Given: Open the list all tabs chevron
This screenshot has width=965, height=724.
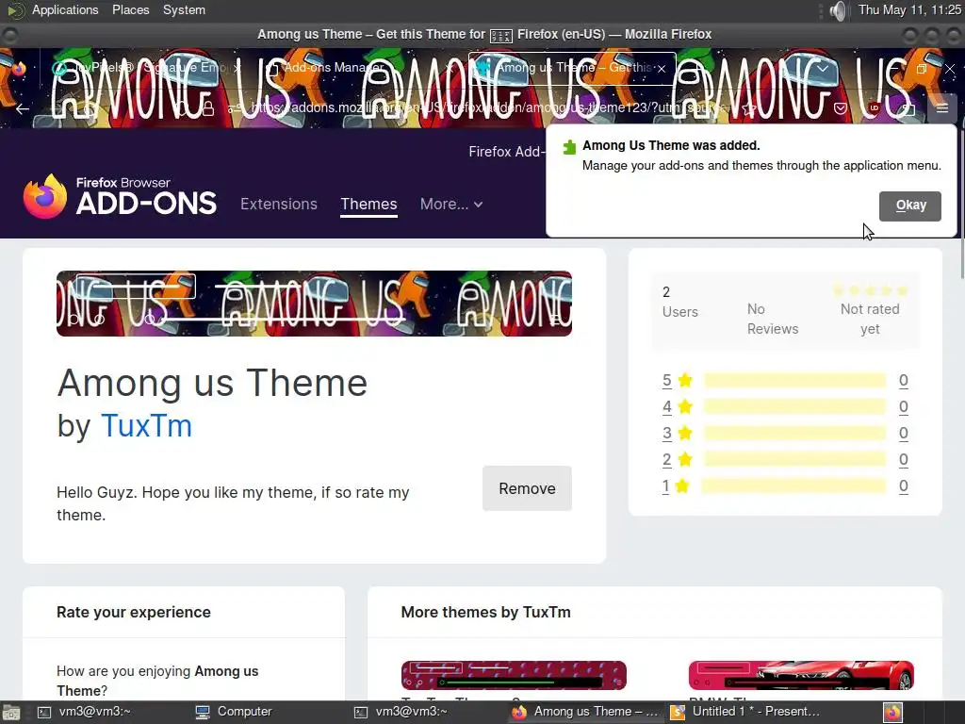Looking at the screenshot, I should (823, 68).
